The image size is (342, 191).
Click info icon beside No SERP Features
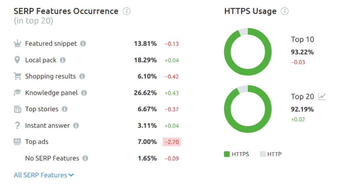click(85, 158)
